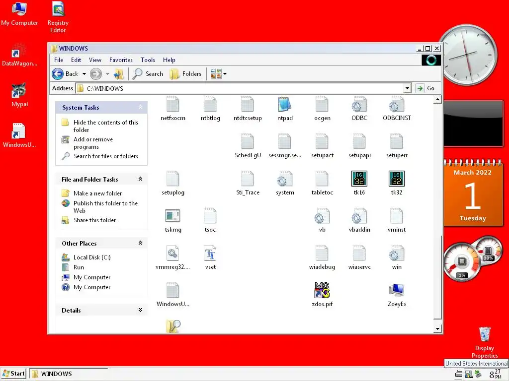Click Run in Other Places
This screenshot has width=509, height=381.
[79, 267]
